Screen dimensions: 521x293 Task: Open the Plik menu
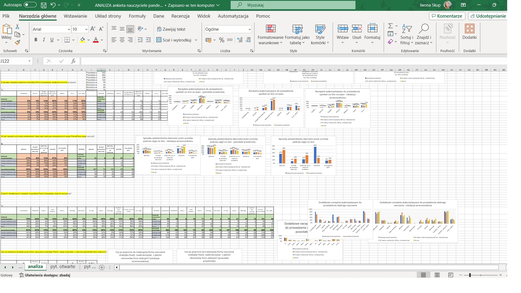tap(6, 16)
